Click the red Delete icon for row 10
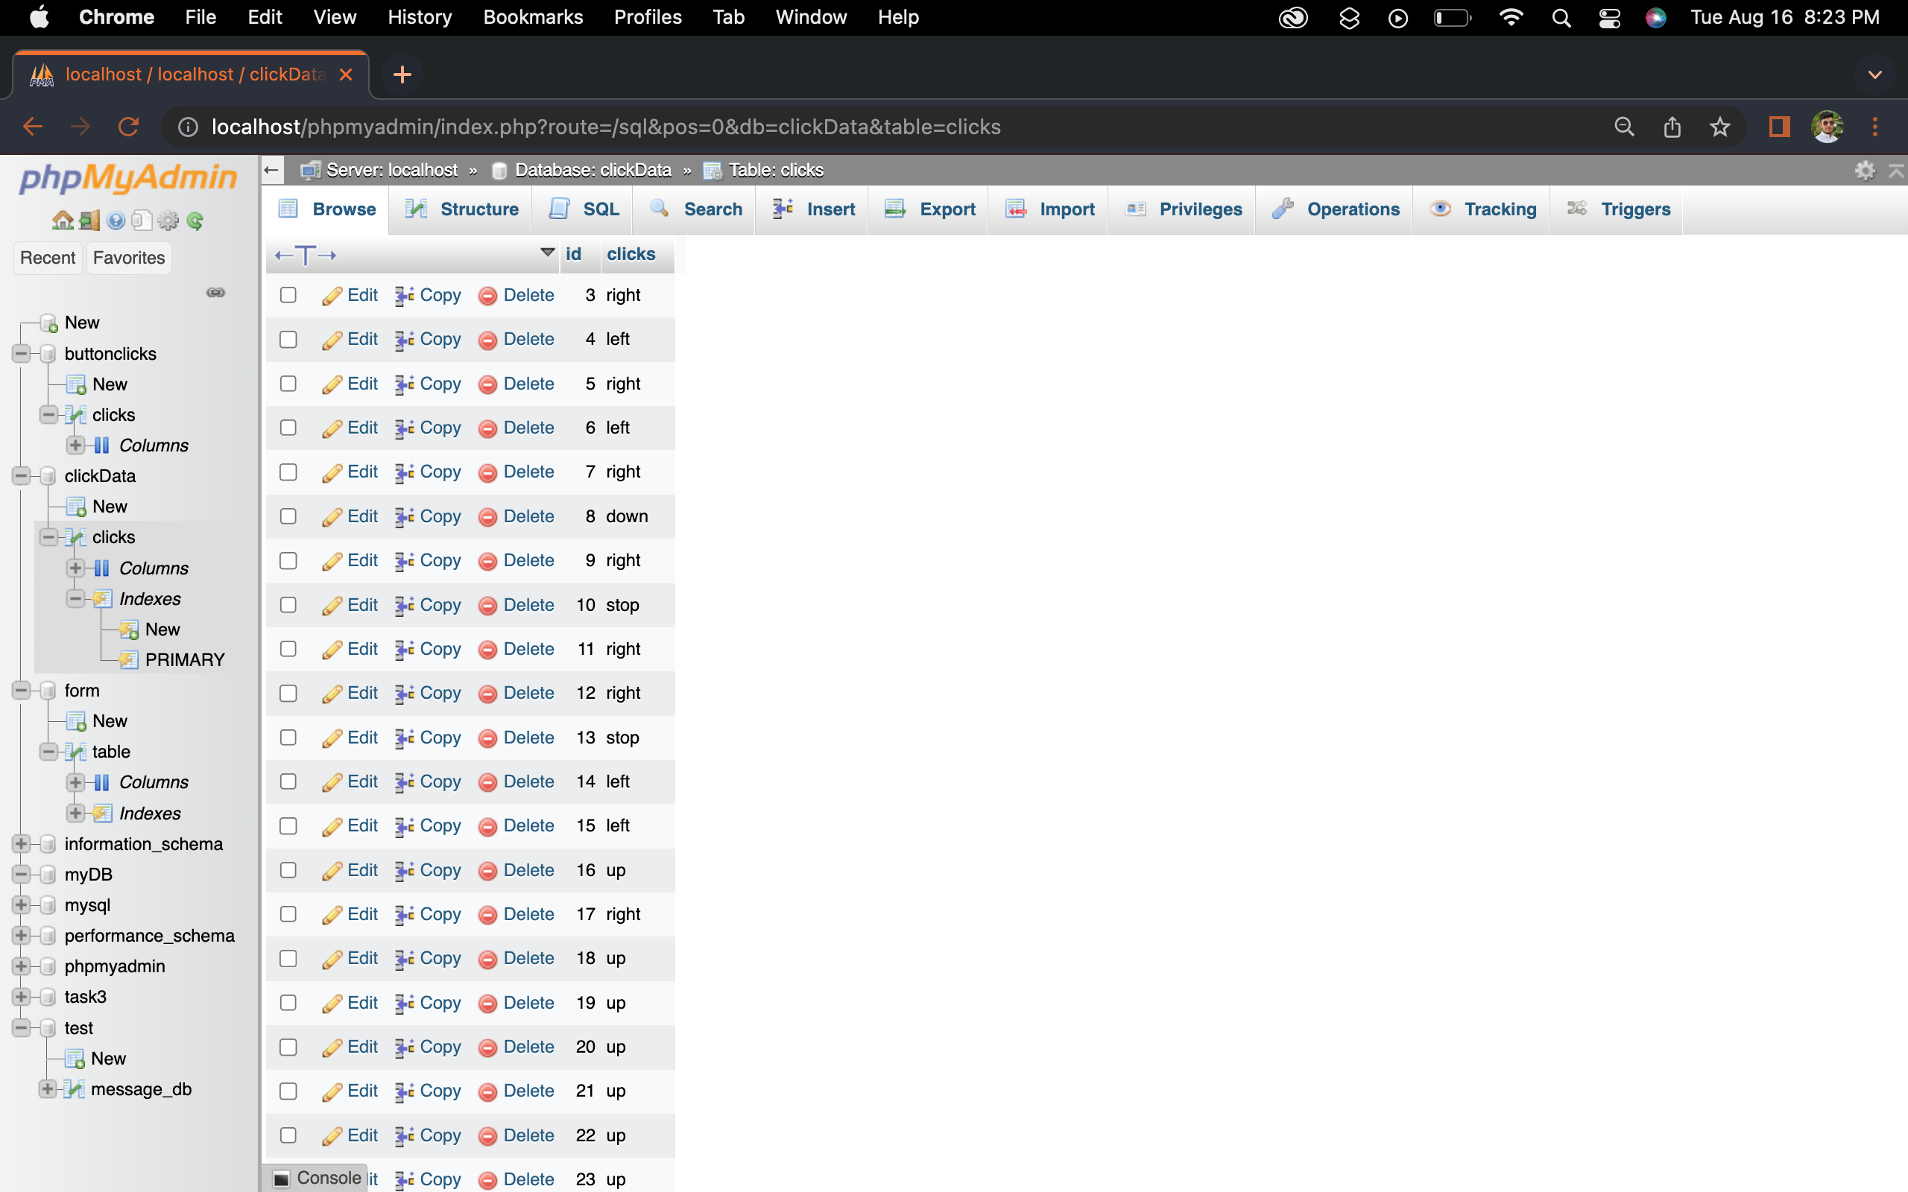 click(488, 606)
